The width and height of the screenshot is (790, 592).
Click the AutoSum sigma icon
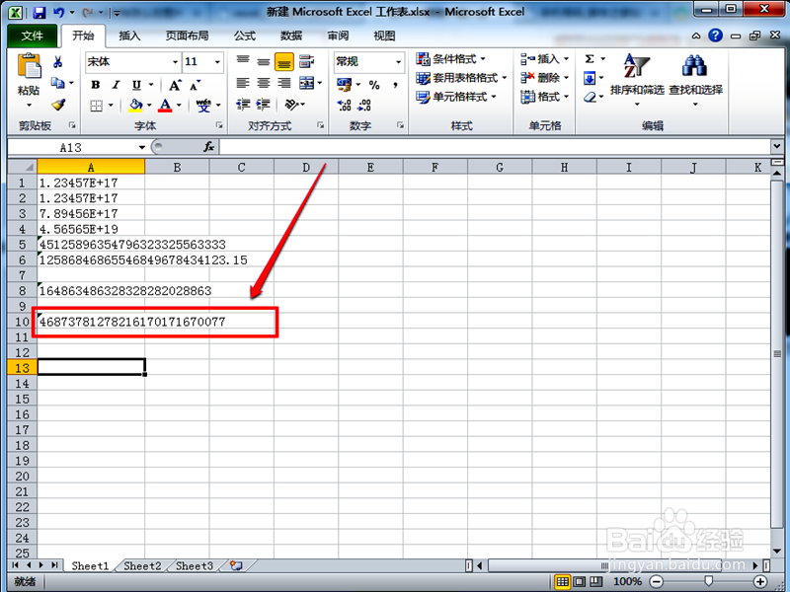[x=590, y=59]
